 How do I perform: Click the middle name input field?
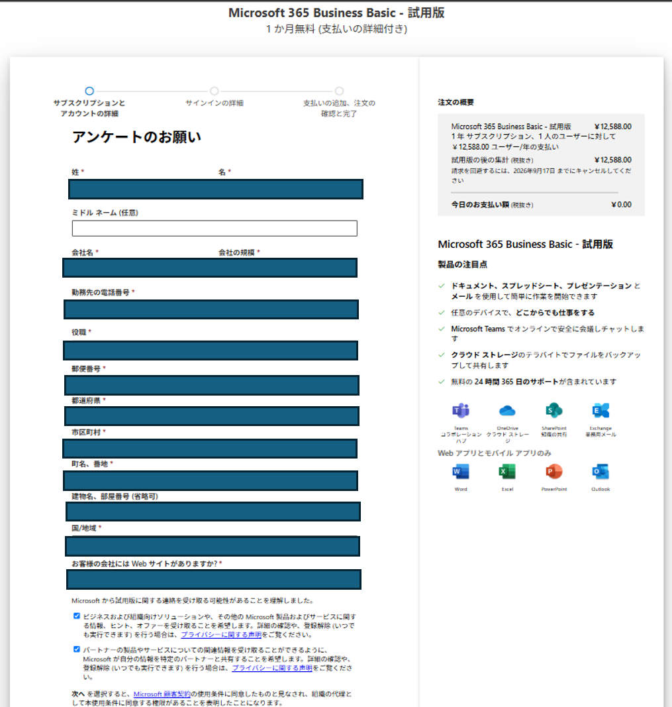(x=215, y=228)
